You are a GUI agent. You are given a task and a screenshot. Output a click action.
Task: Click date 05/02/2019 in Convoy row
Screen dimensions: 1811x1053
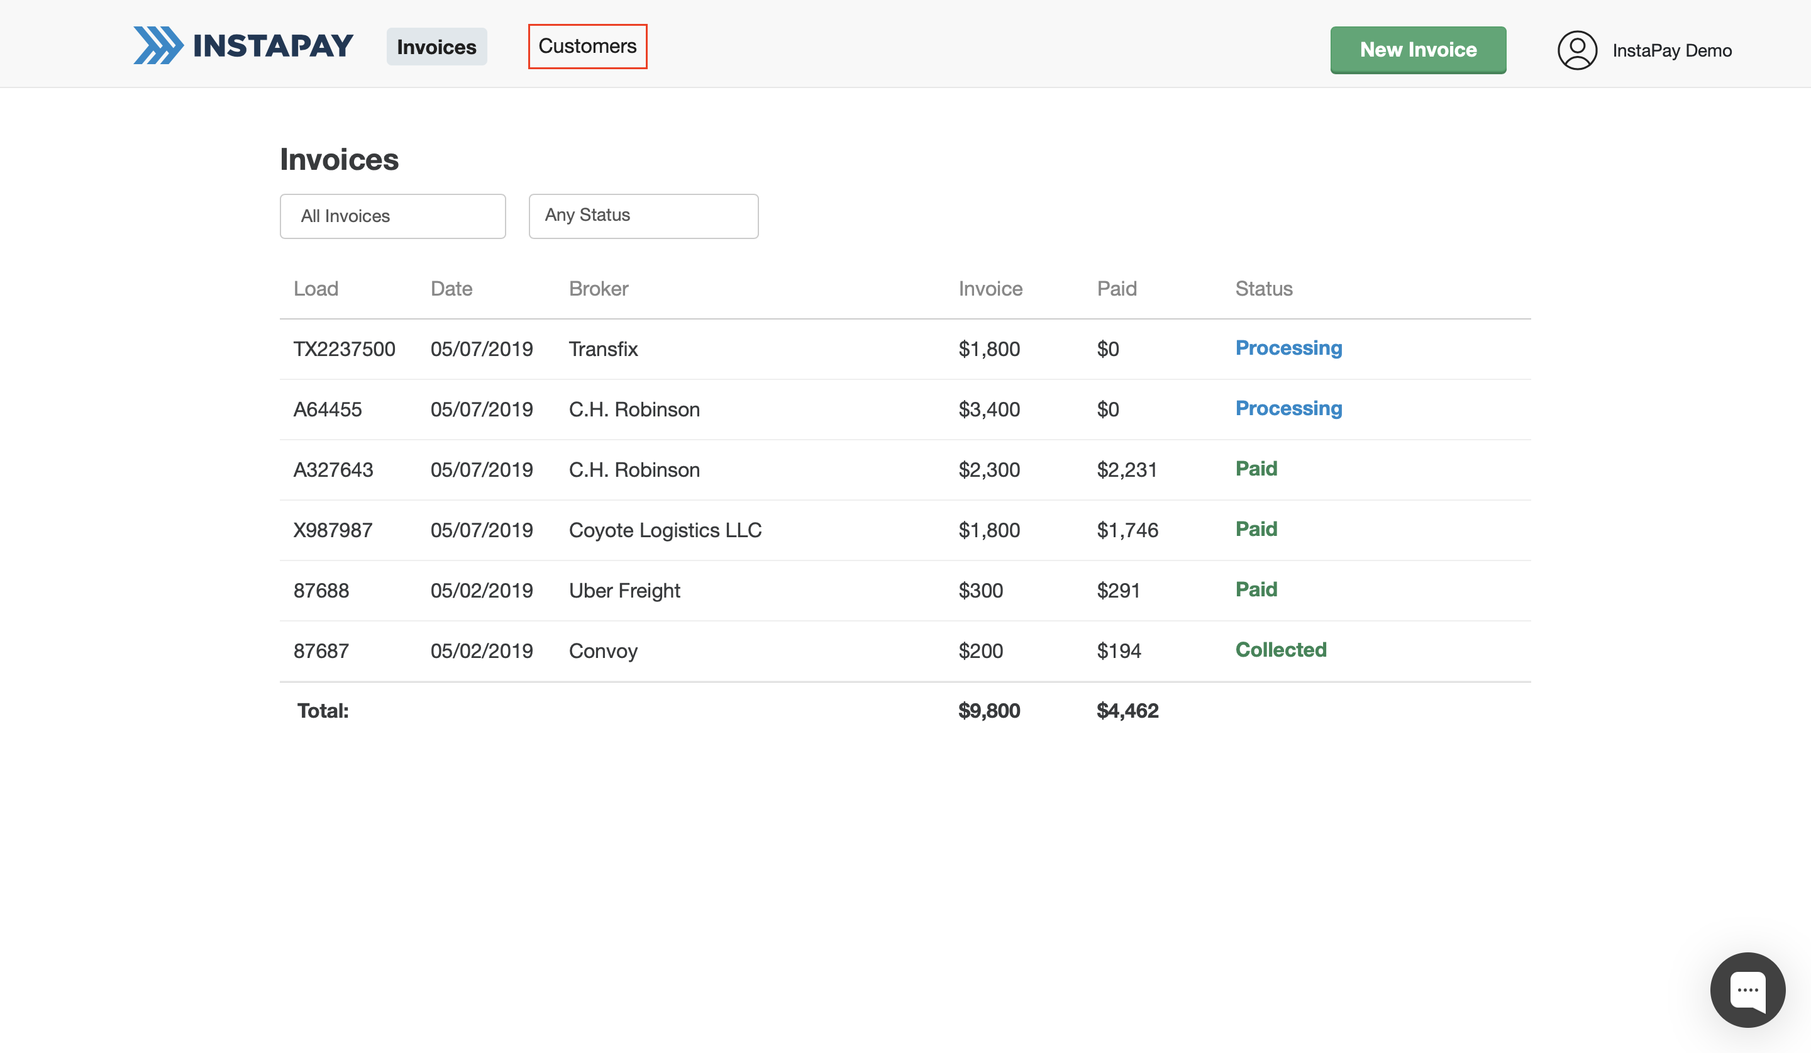[482, 650]
